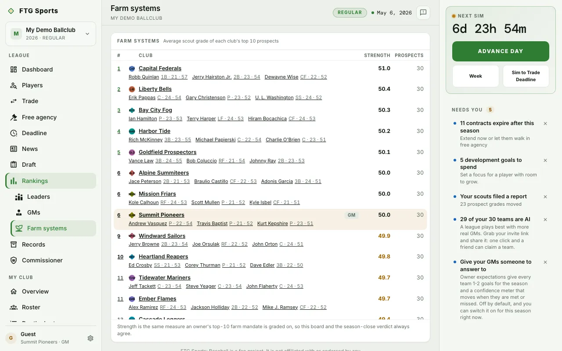Image resolution: width=562 pixels, height=351 pixels.
Task: Dismiss the 29 of 30 teams AI notice
Action: click(545, 220)
